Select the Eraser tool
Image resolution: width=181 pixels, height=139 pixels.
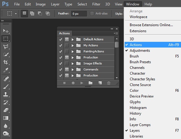6,110
